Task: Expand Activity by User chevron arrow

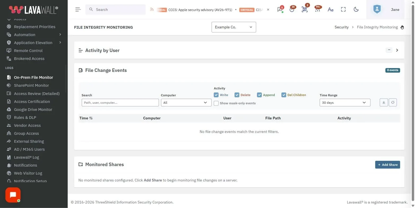Action: 397,50
